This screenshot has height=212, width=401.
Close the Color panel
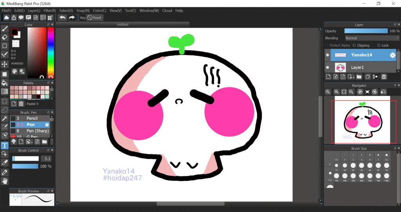(52, 25)
